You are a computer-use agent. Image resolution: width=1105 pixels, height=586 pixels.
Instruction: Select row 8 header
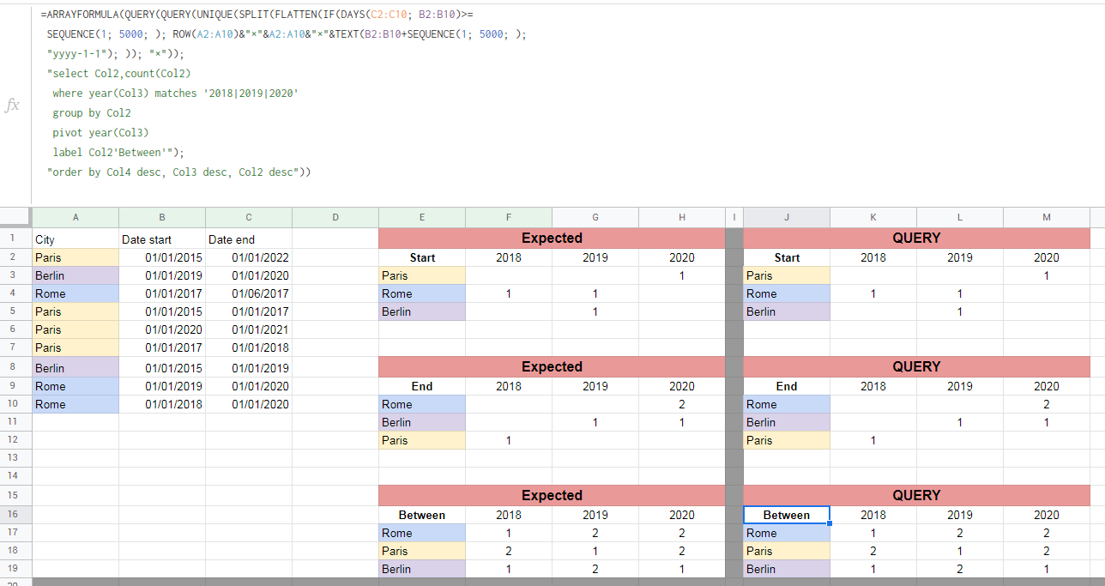16,367
